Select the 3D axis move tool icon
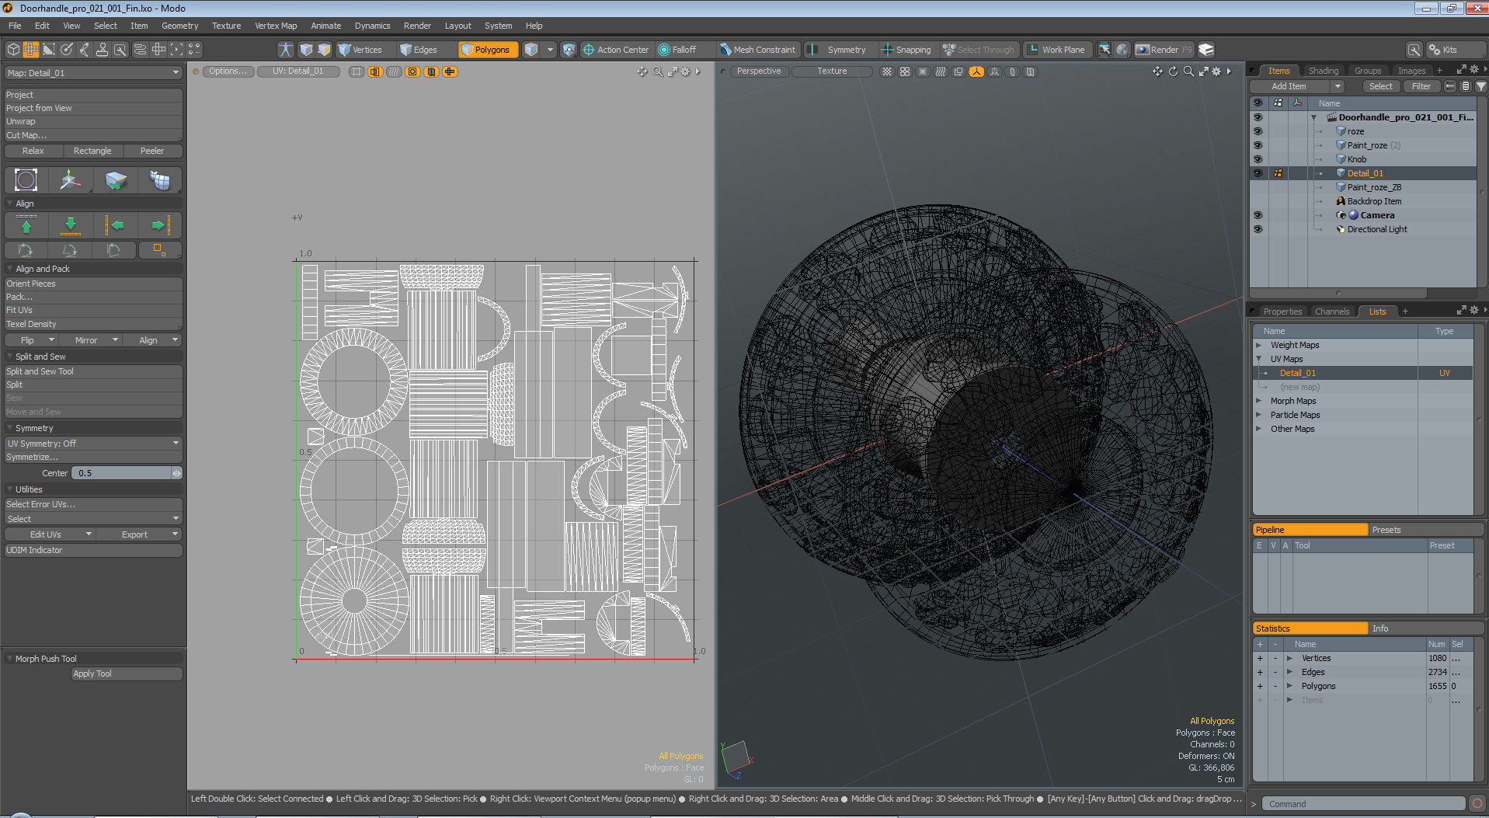The height and width of the screenshot is (818, 1489). tap(70, 180)
